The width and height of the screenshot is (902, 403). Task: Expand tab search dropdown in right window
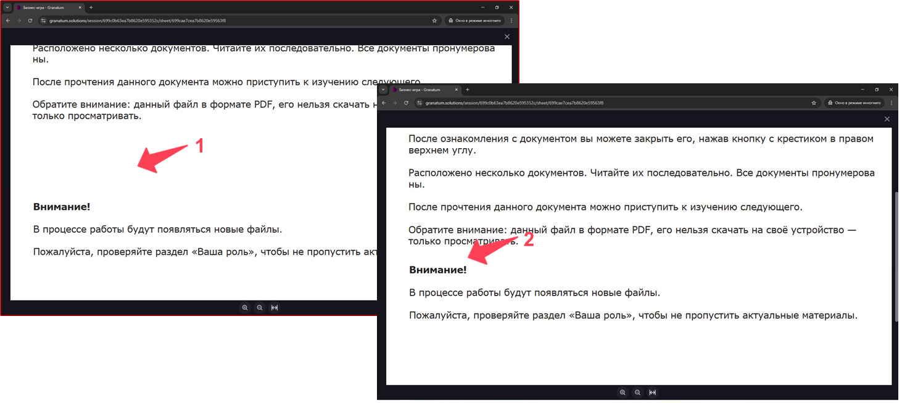[383, 89]
